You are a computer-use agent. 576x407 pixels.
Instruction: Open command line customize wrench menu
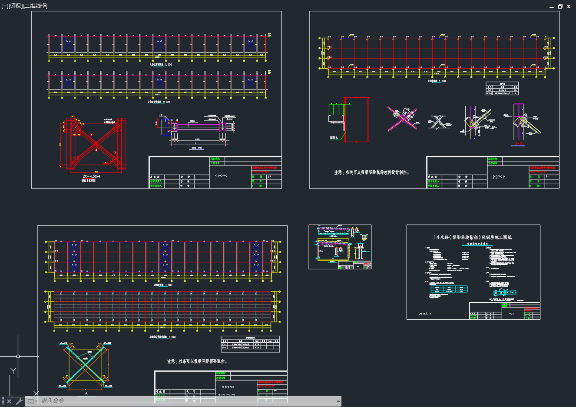19,401
